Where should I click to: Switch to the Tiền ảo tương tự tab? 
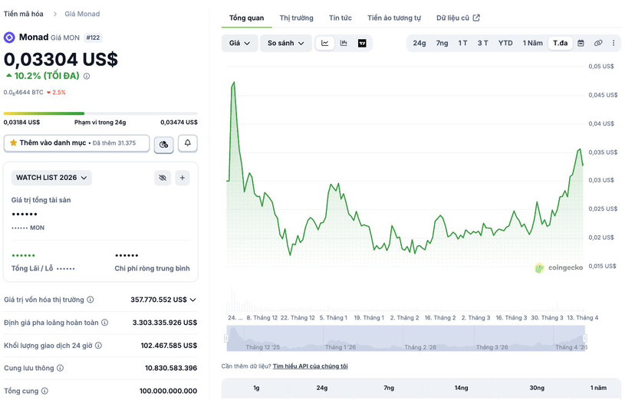394,18
